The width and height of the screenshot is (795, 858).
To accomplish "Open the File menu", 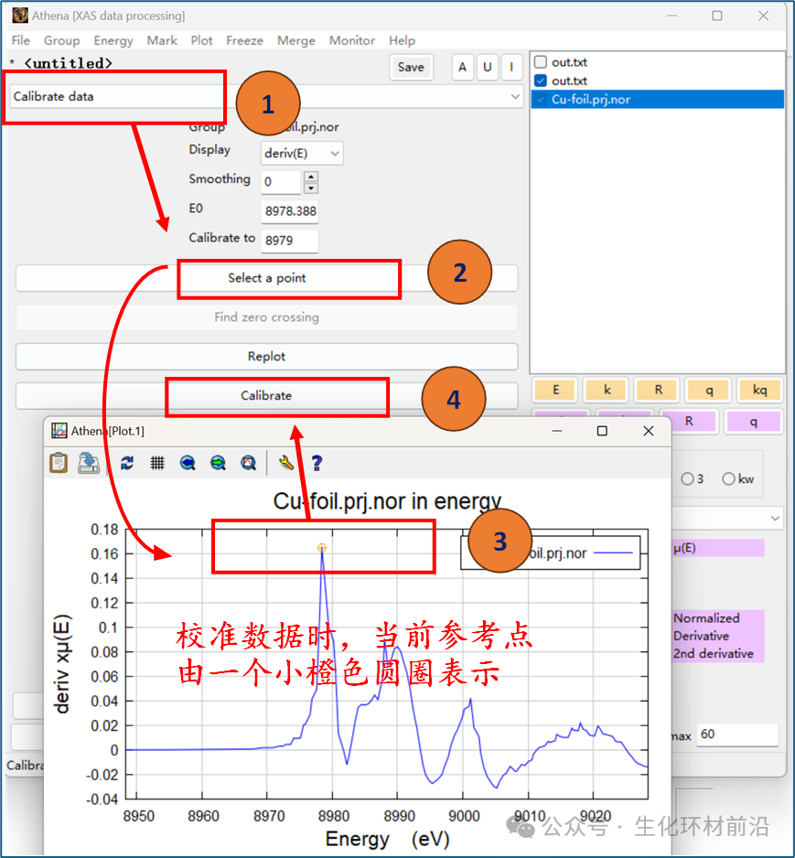I will tap(21, 40).
